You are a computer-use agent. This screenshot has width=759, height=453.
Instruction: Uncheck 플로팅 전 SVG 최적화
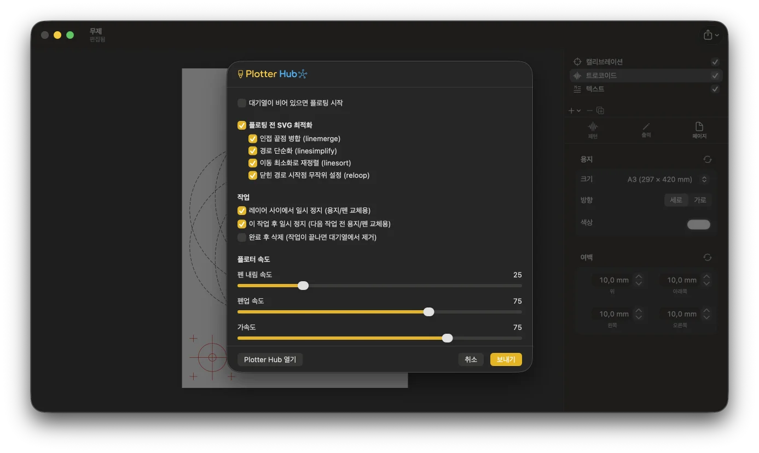pyautogui.click(x=242, y=125)
